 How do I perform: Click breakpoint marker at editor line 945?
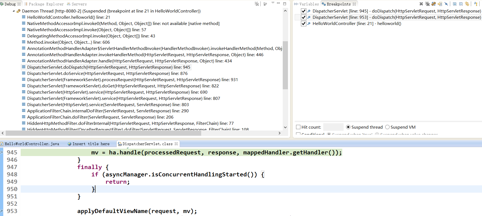click(1, 153)
